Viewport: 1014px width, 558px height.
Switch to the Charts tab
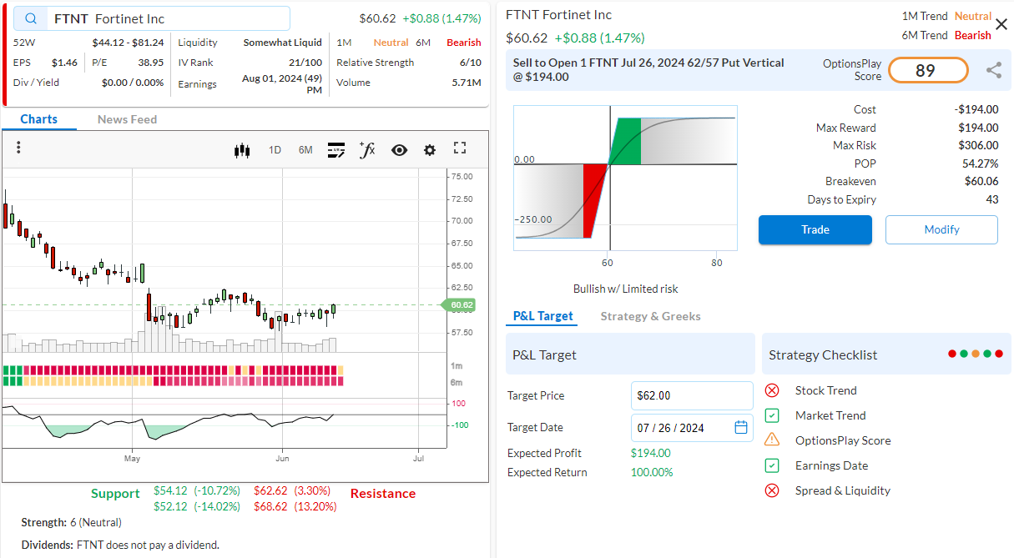pos(39,119)
